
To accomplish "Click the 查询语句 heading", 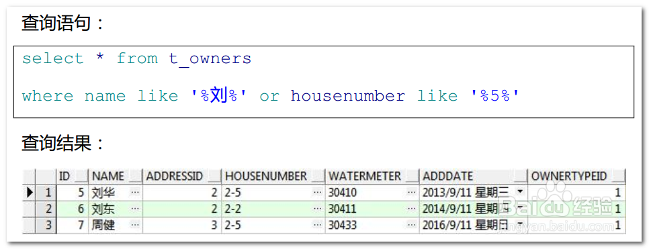I will click(x=63, y=23).
